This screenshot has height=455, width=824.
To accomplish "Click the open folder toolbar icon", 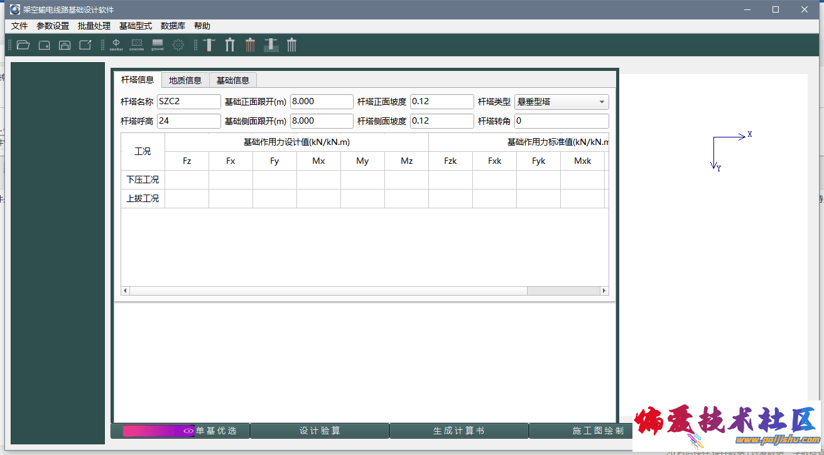I will (23, 45).
